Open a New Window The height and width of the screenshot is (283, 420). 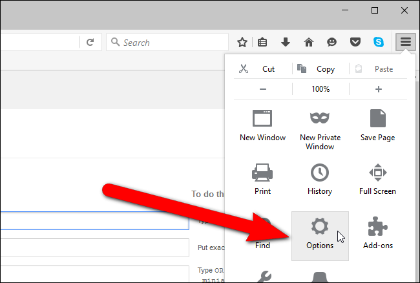262,126
